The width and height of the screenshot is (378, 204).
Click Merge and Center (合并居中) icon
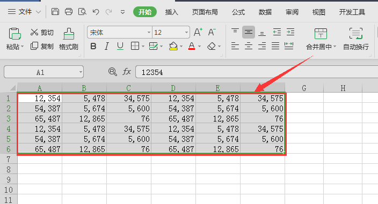(x=321, y=34)
